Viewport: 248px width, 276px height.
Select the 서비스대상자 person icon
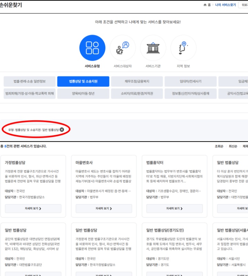(x=123, y=48)
